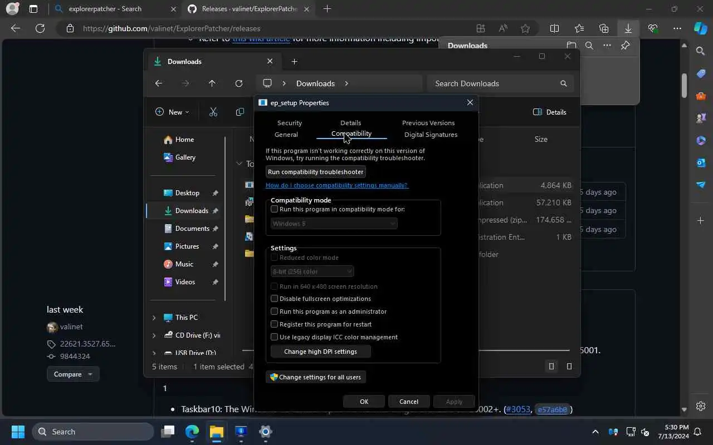This screenshot has height=445, width=713.
Task: Click Cancel in properties dialog
Action: [409, 402]
